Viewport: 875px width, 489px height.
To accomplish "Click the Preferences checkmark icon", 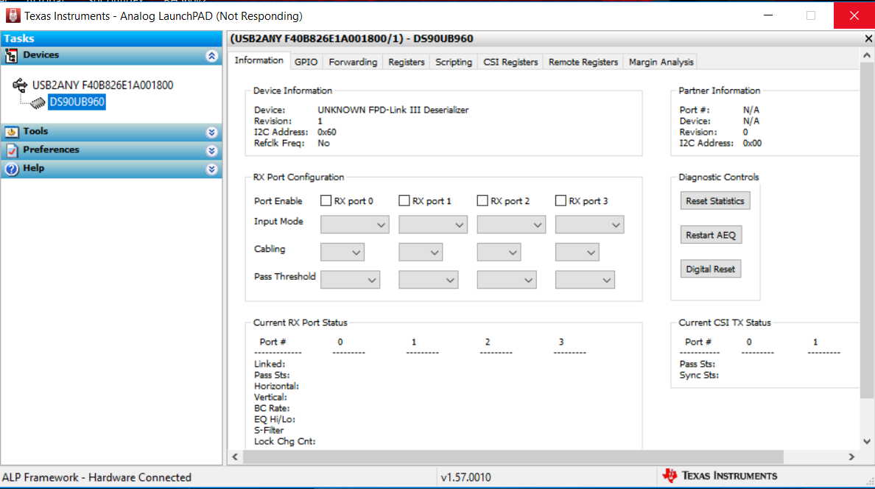I will click(x=13, y=149).
